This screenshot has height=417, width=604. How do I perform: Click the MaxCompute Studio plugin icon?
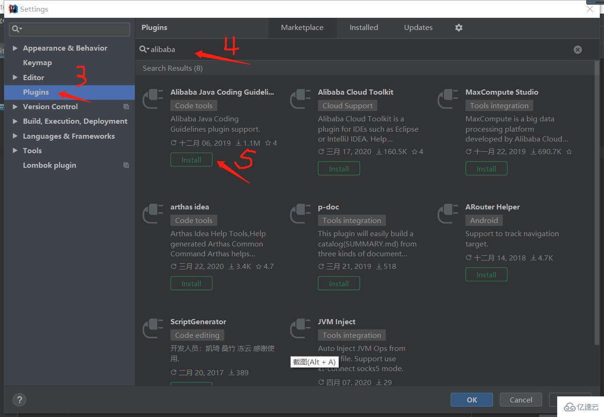(448, 100)
